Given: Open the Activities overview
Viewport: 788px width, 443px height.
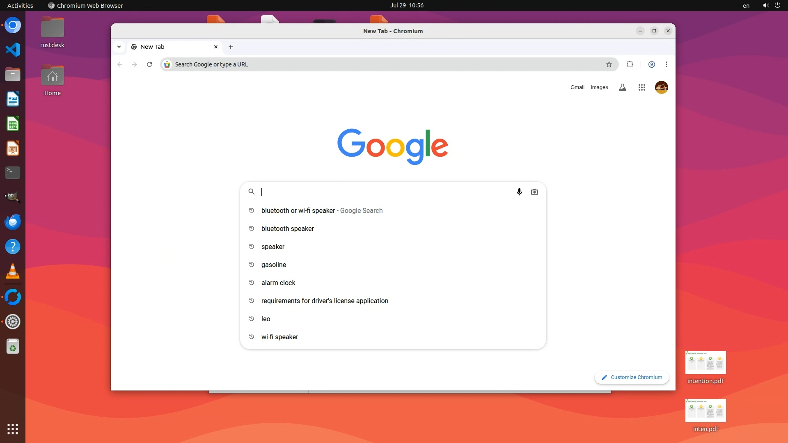Looking at the screenshot, I should point(20,5).
